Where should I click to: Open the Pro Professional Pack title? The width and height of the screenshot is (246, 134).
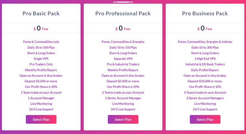point(123,14)
